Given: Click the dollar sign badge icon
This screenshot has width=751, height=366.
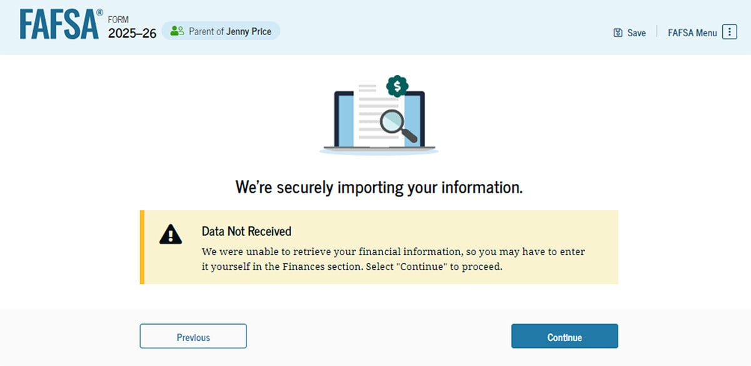Looking at the screenshot, I should coord(397,86).
